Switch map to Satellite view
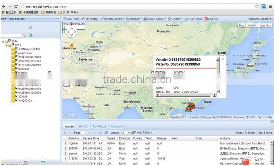This screenshot has width=274, height=166. tap(252, 25)
